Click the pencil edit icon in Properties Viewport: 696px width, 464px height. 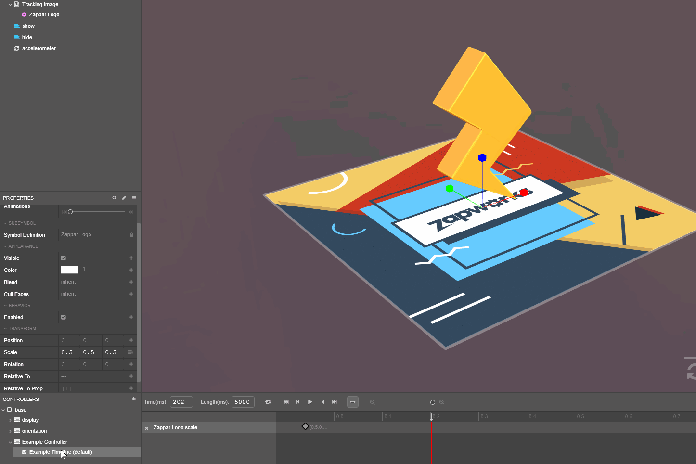[124, 198]
